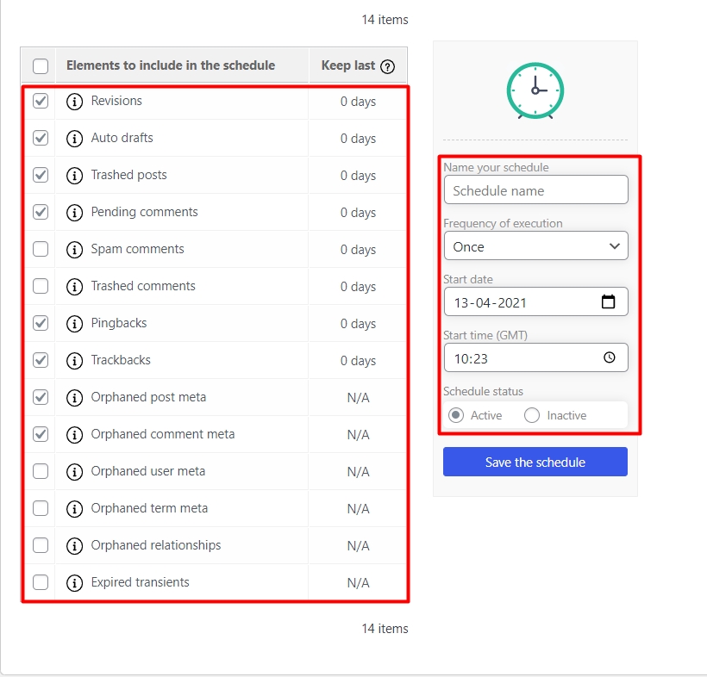This screenshot has height=677, width=707.
Task: Show info for Trashed comments
Action: [x=74, y=287]
